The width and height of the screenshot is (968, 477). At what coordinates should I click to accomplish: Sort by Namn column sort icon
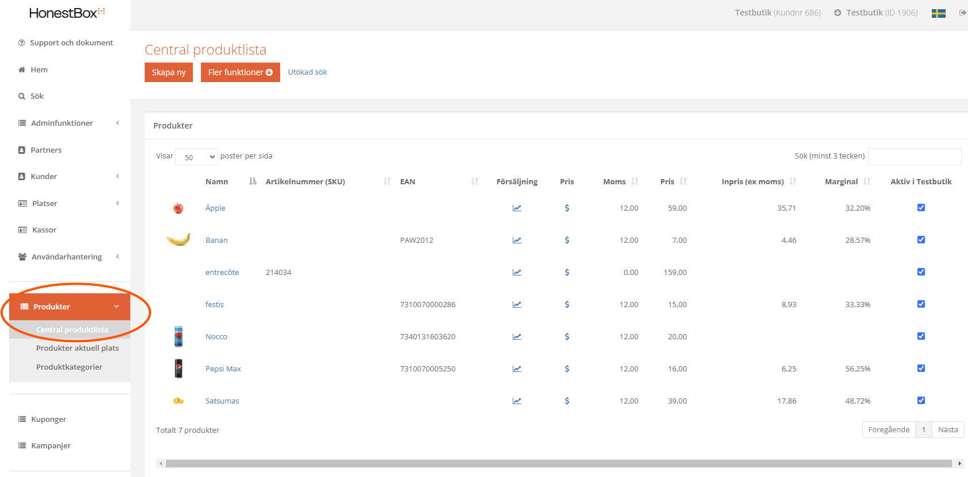tap(253, 181)
